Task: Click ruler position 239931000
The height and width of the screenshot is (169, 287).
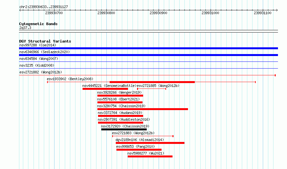Action: click(210, 13)
